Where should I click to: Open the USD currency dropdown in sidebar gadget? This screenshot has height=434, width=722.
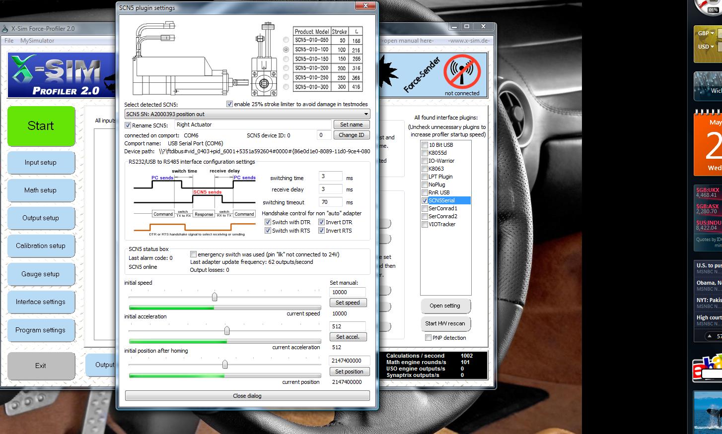[x=706, y=47]
